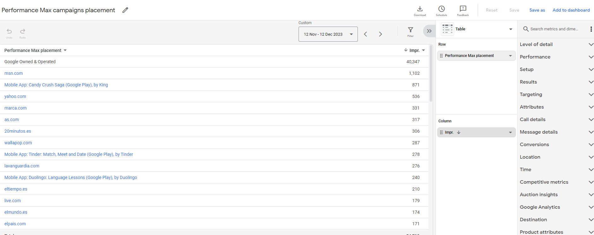
Task: Go to the previous date range
Action: [x=365, y=34]
